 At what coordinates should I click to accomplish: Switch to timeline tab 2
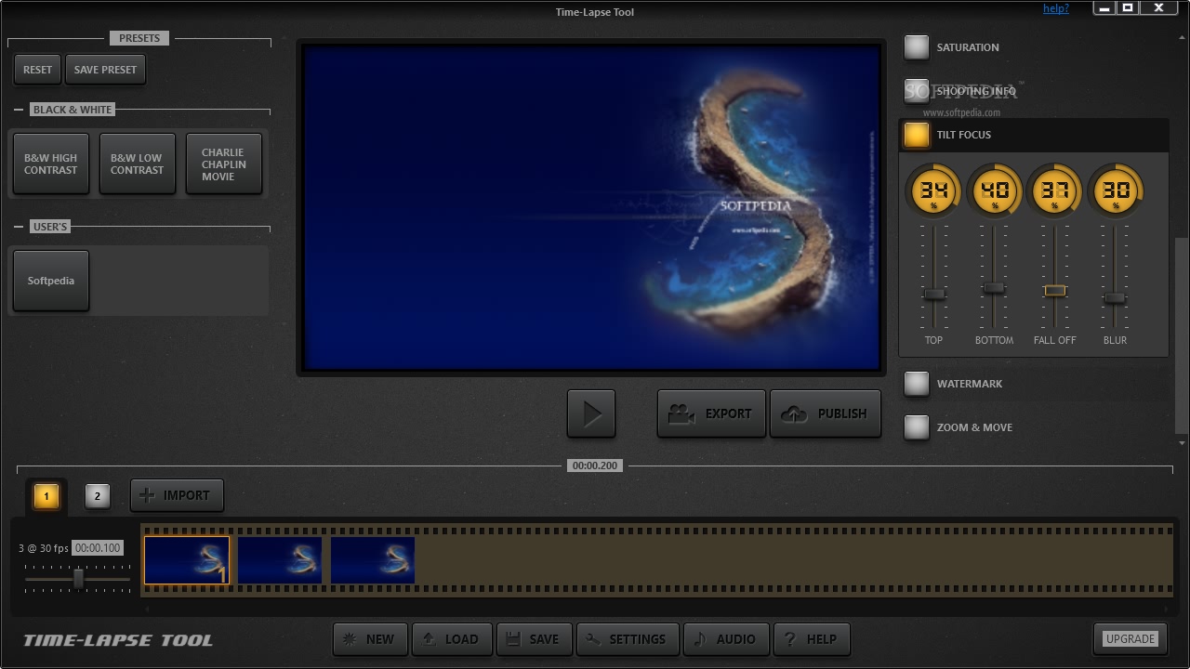(98, 497)
